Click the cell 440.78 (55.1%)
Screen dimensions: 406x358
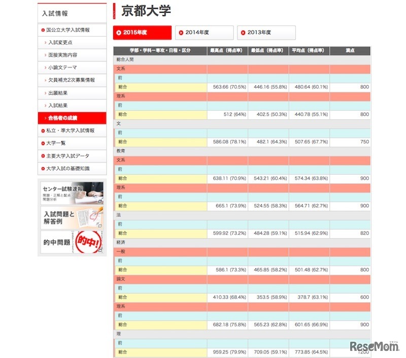point(309,114)
